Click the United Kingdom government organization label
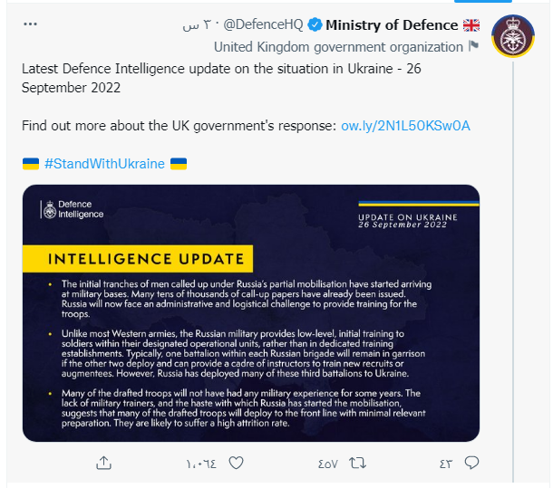 (x=339, y=46)
